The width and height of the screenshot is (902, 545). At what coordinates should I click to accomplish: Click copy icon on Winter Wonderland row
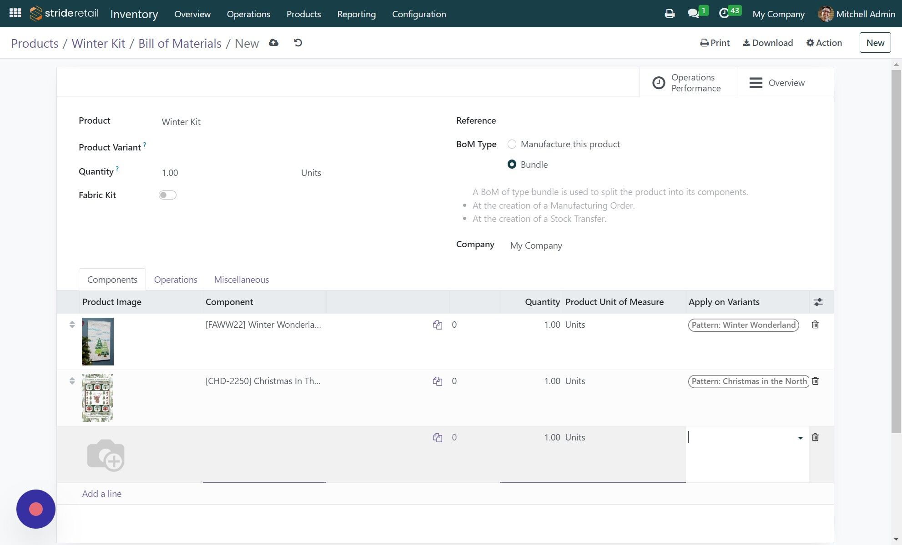(x=438, y=325)
